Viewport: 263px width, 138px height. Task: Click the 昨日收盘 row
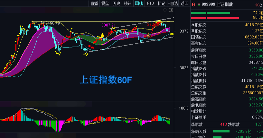(x=227, y=63)
